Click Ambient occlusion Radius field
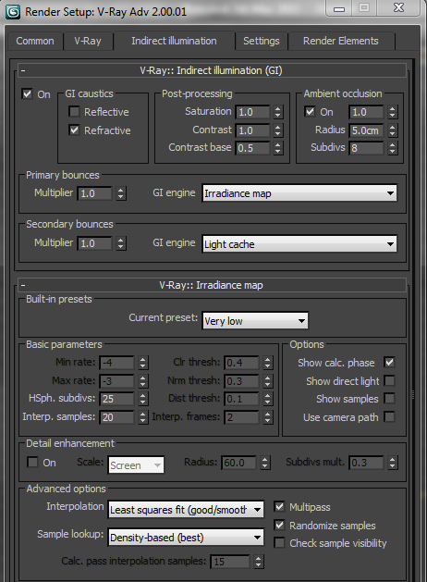The image size is (427, 582). point(366,130)
